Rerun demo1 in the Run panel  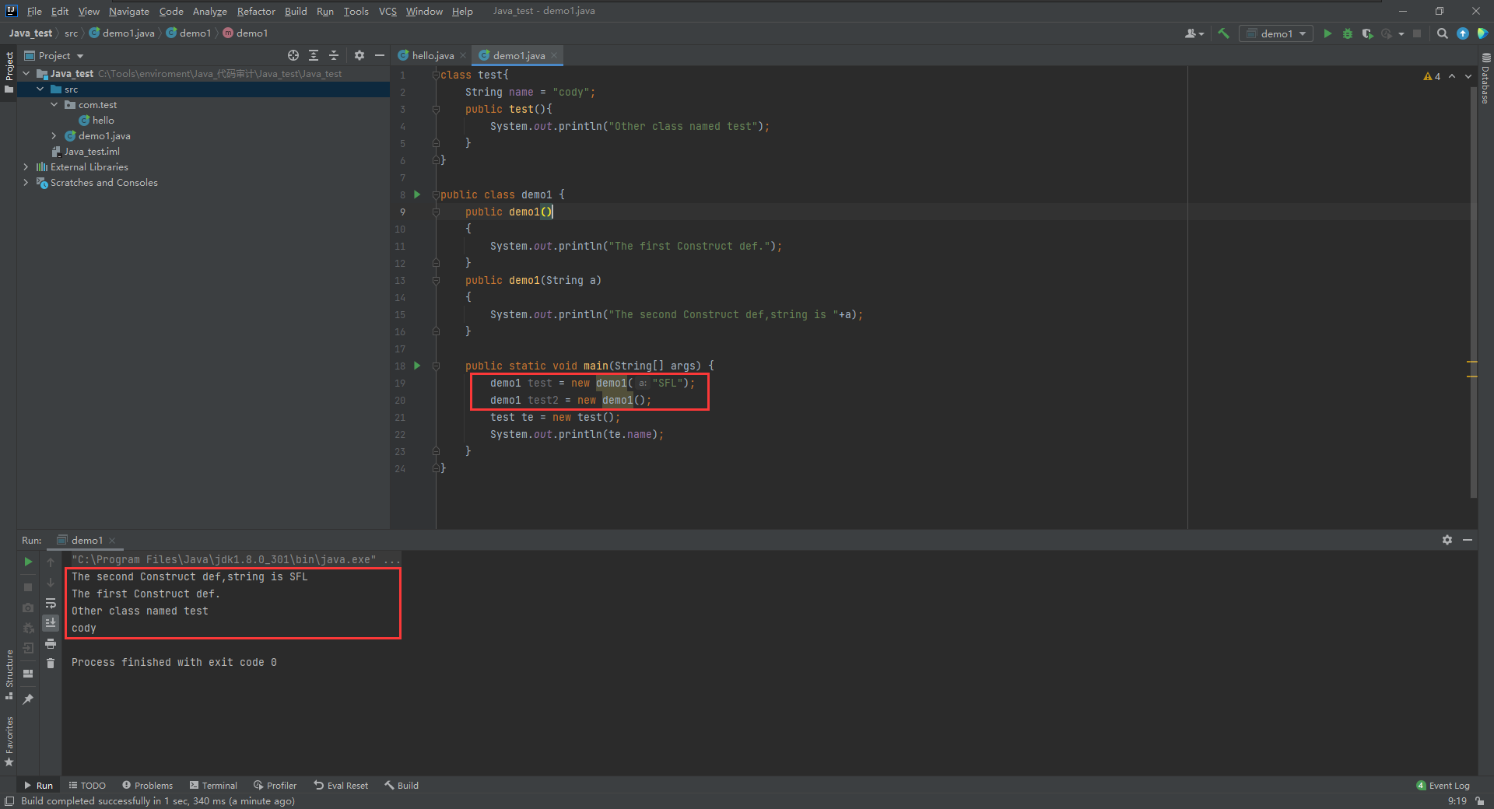point(28,562)
